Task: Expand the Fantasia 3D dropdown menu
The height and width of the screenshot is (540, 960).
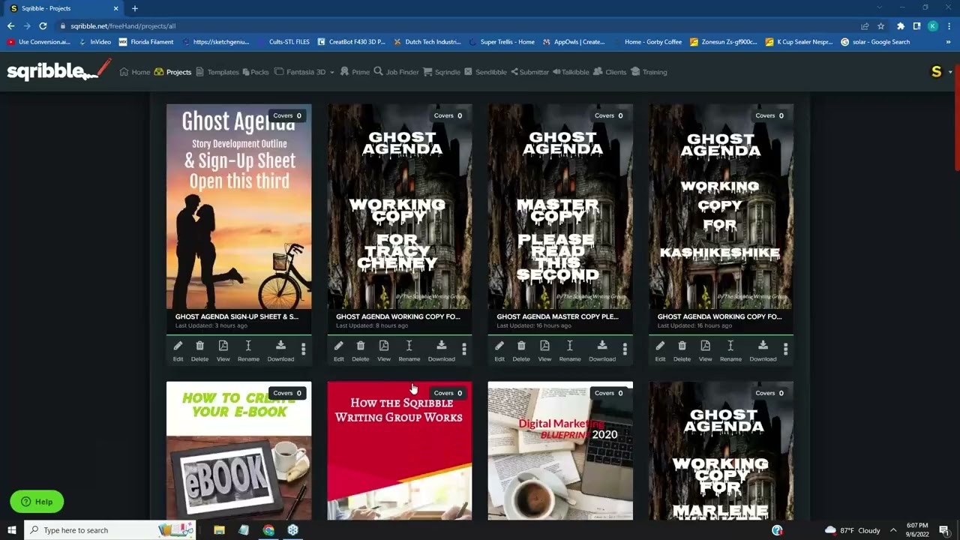Action: [304, 72]
